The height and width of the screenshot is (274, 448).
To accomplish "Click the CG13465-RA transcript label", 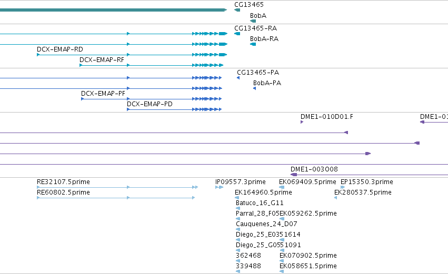I will pos(255,28).
